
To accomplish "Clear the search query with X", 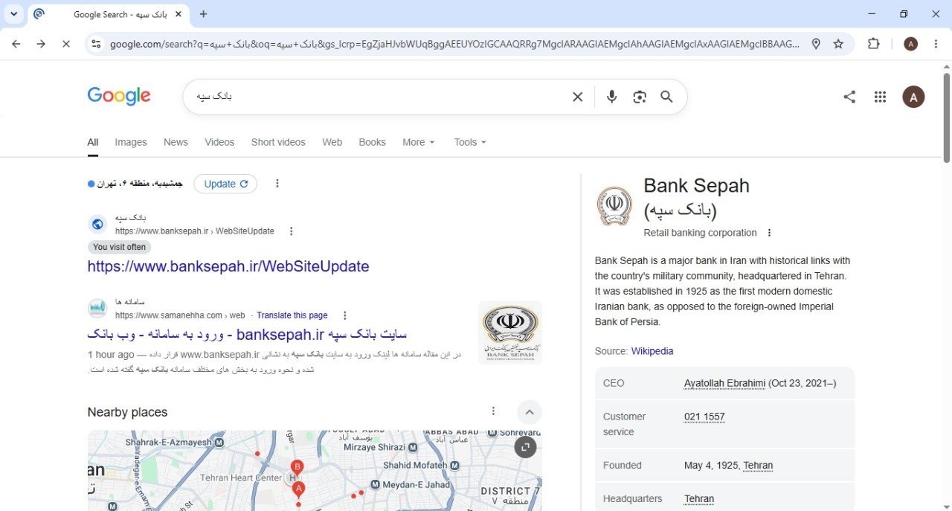I will click(x=577, y=97).
